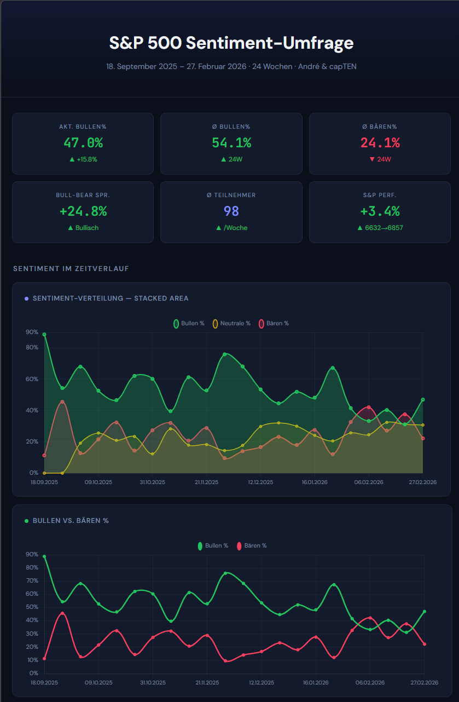Click the red Bären % swatch in the bottom chart legend
The width and height of the screenshot is (459, 702).
[239, 545]
